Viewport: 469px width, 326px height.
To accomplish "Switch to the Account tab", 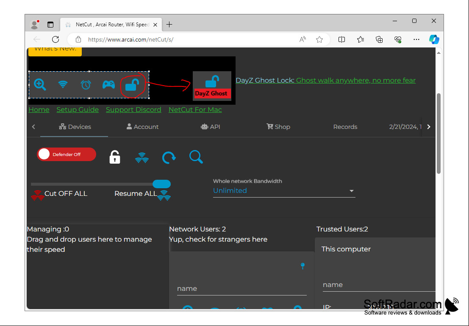I will coord(142,127).
